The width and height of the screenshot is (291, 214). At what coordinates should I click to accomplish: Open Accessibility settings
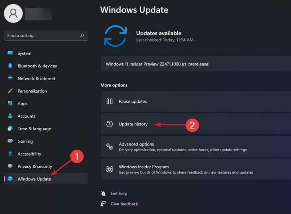pyautogui.click(x=46, y=154)
